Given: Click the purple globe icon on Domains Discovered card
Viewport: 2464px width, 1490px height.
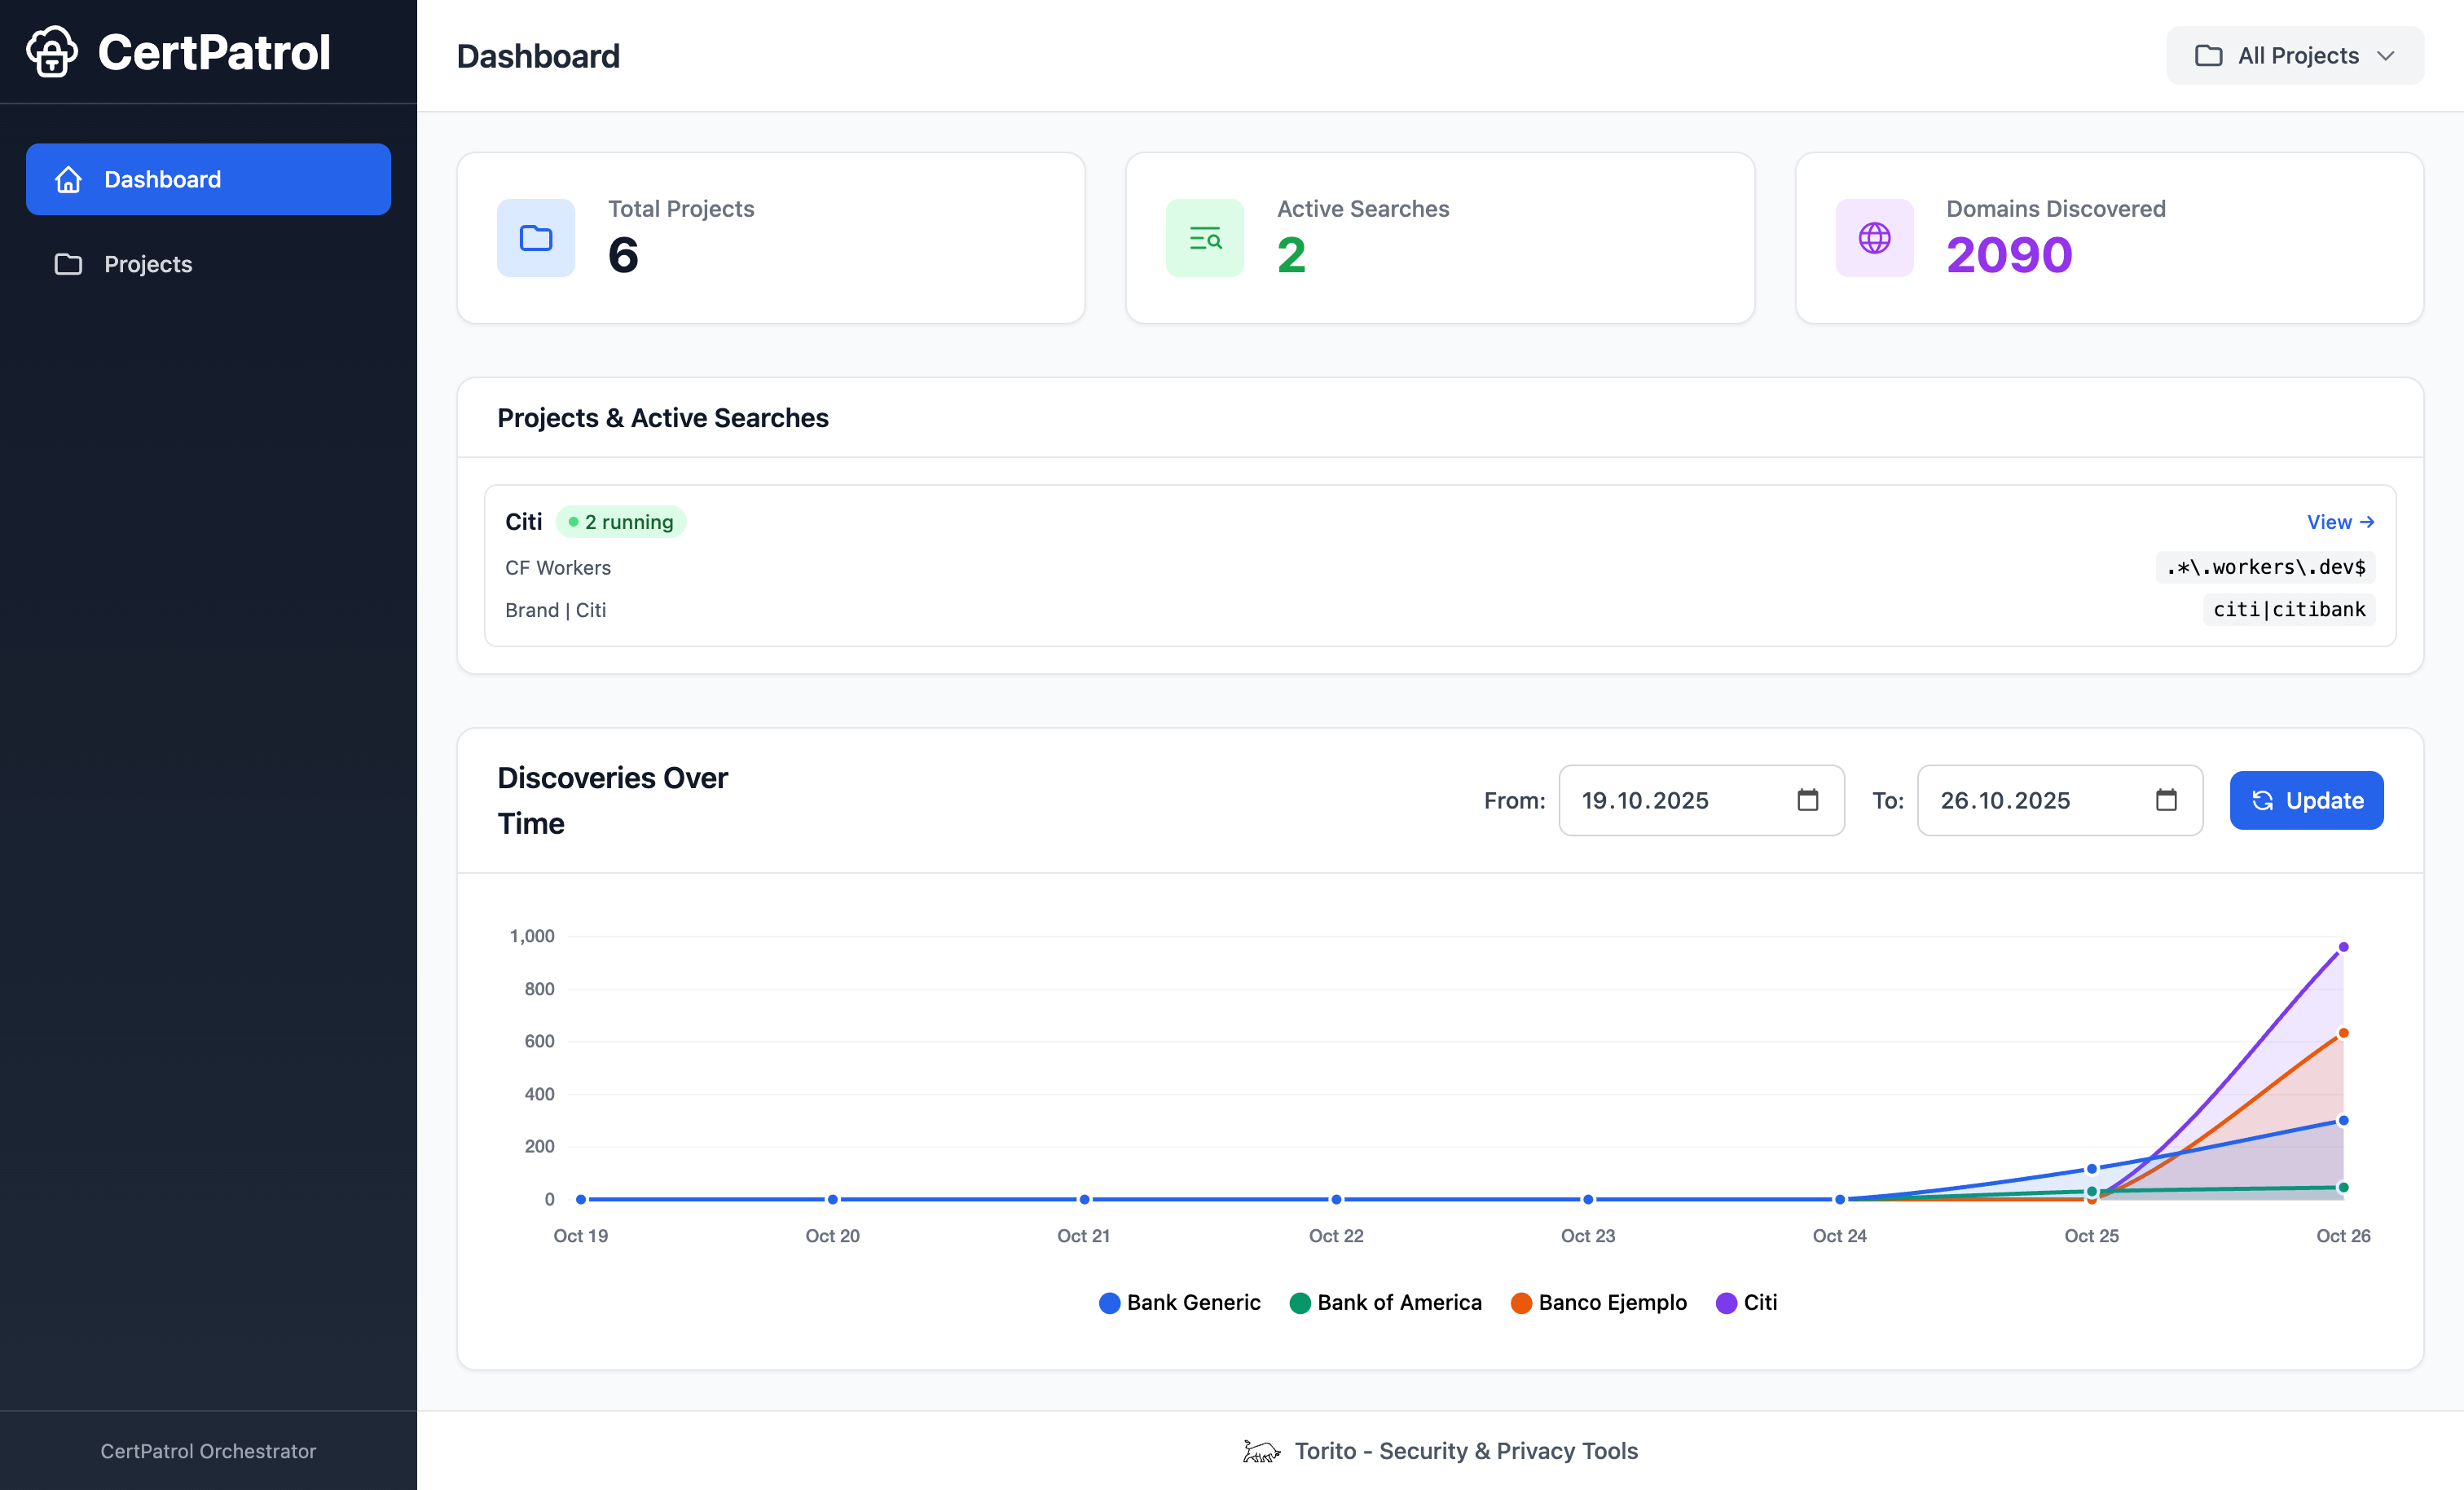Looking at the screenshot, I should click(x=1874, y=238).
